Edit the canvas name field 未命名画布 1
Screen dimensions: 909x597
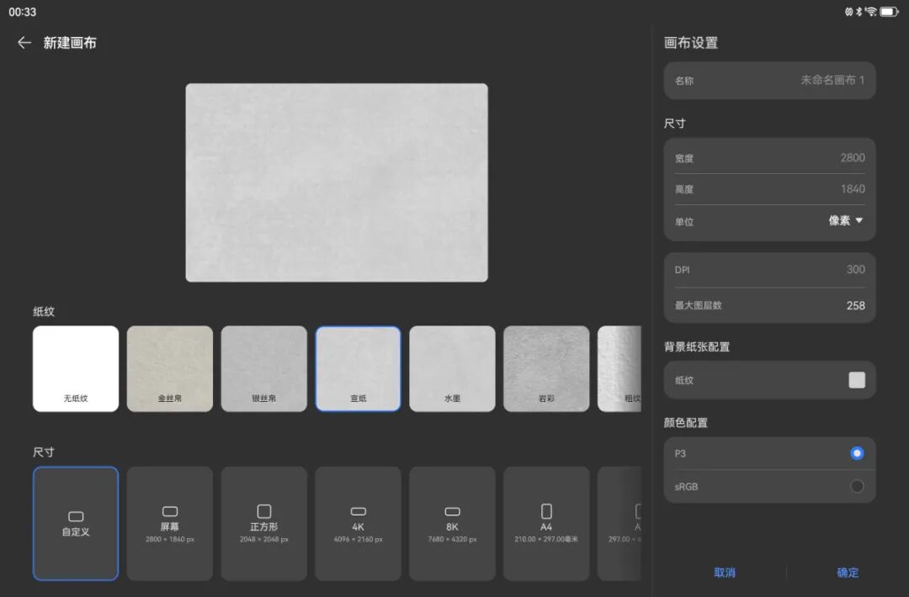point(770,81)
